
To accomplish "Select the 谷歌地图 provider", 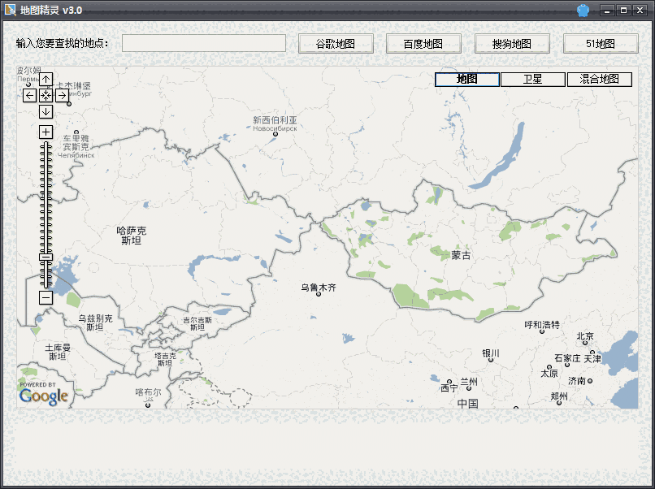I will (336, 44).
